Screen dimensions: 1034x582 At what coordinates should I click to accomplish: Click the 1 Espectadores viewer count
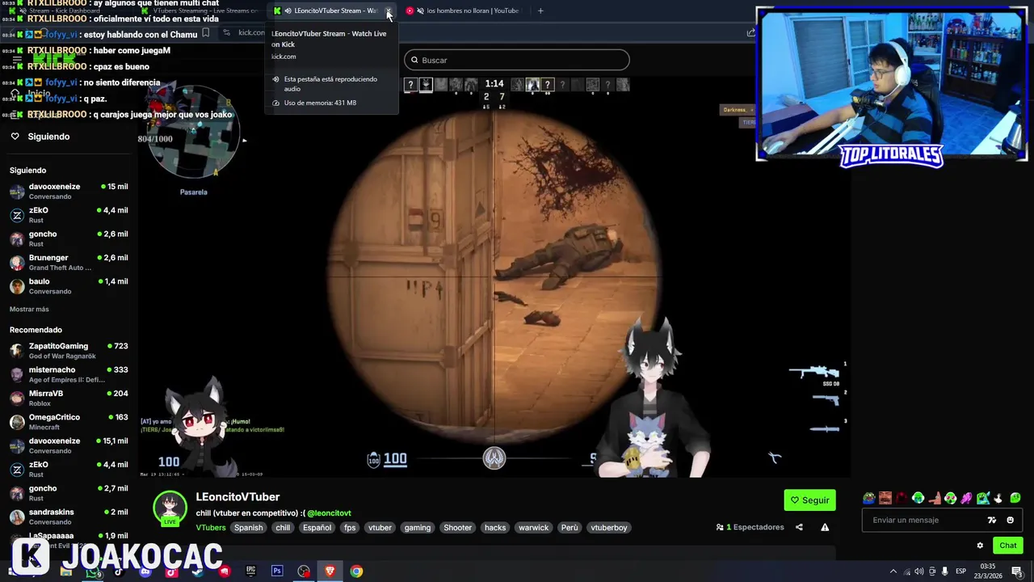click(750, 527)
